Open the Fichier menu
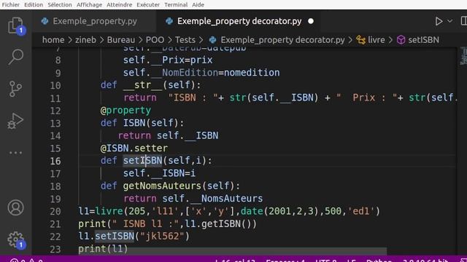The image size is (467, 262). pos(11,5)
